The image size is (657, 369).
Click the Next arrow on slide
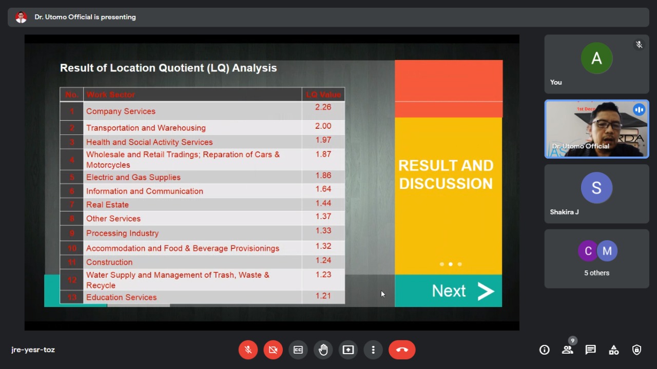(485, 291)
